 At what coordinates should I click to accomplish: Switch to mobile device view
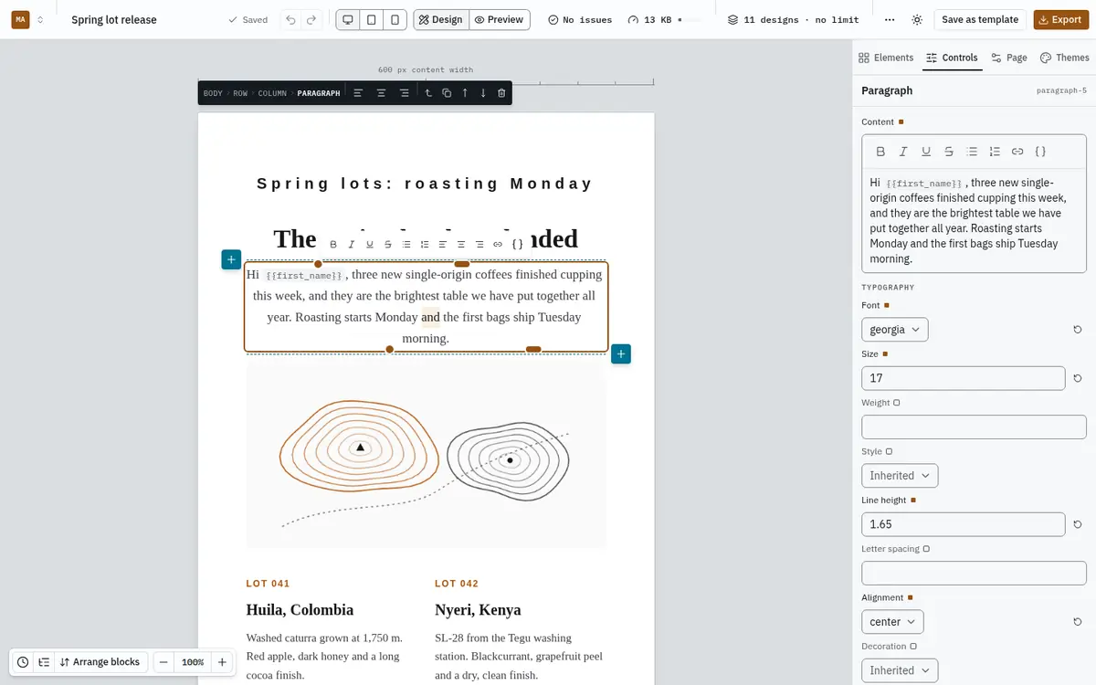[x=395, y=19]
